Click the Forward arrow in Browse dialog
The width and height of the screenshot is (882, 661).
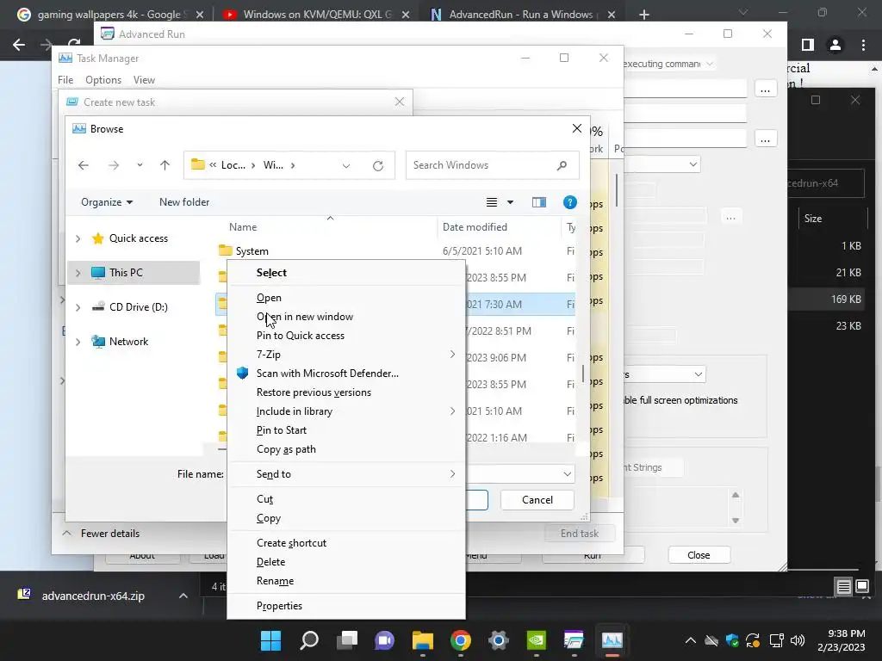pos(114,165)
